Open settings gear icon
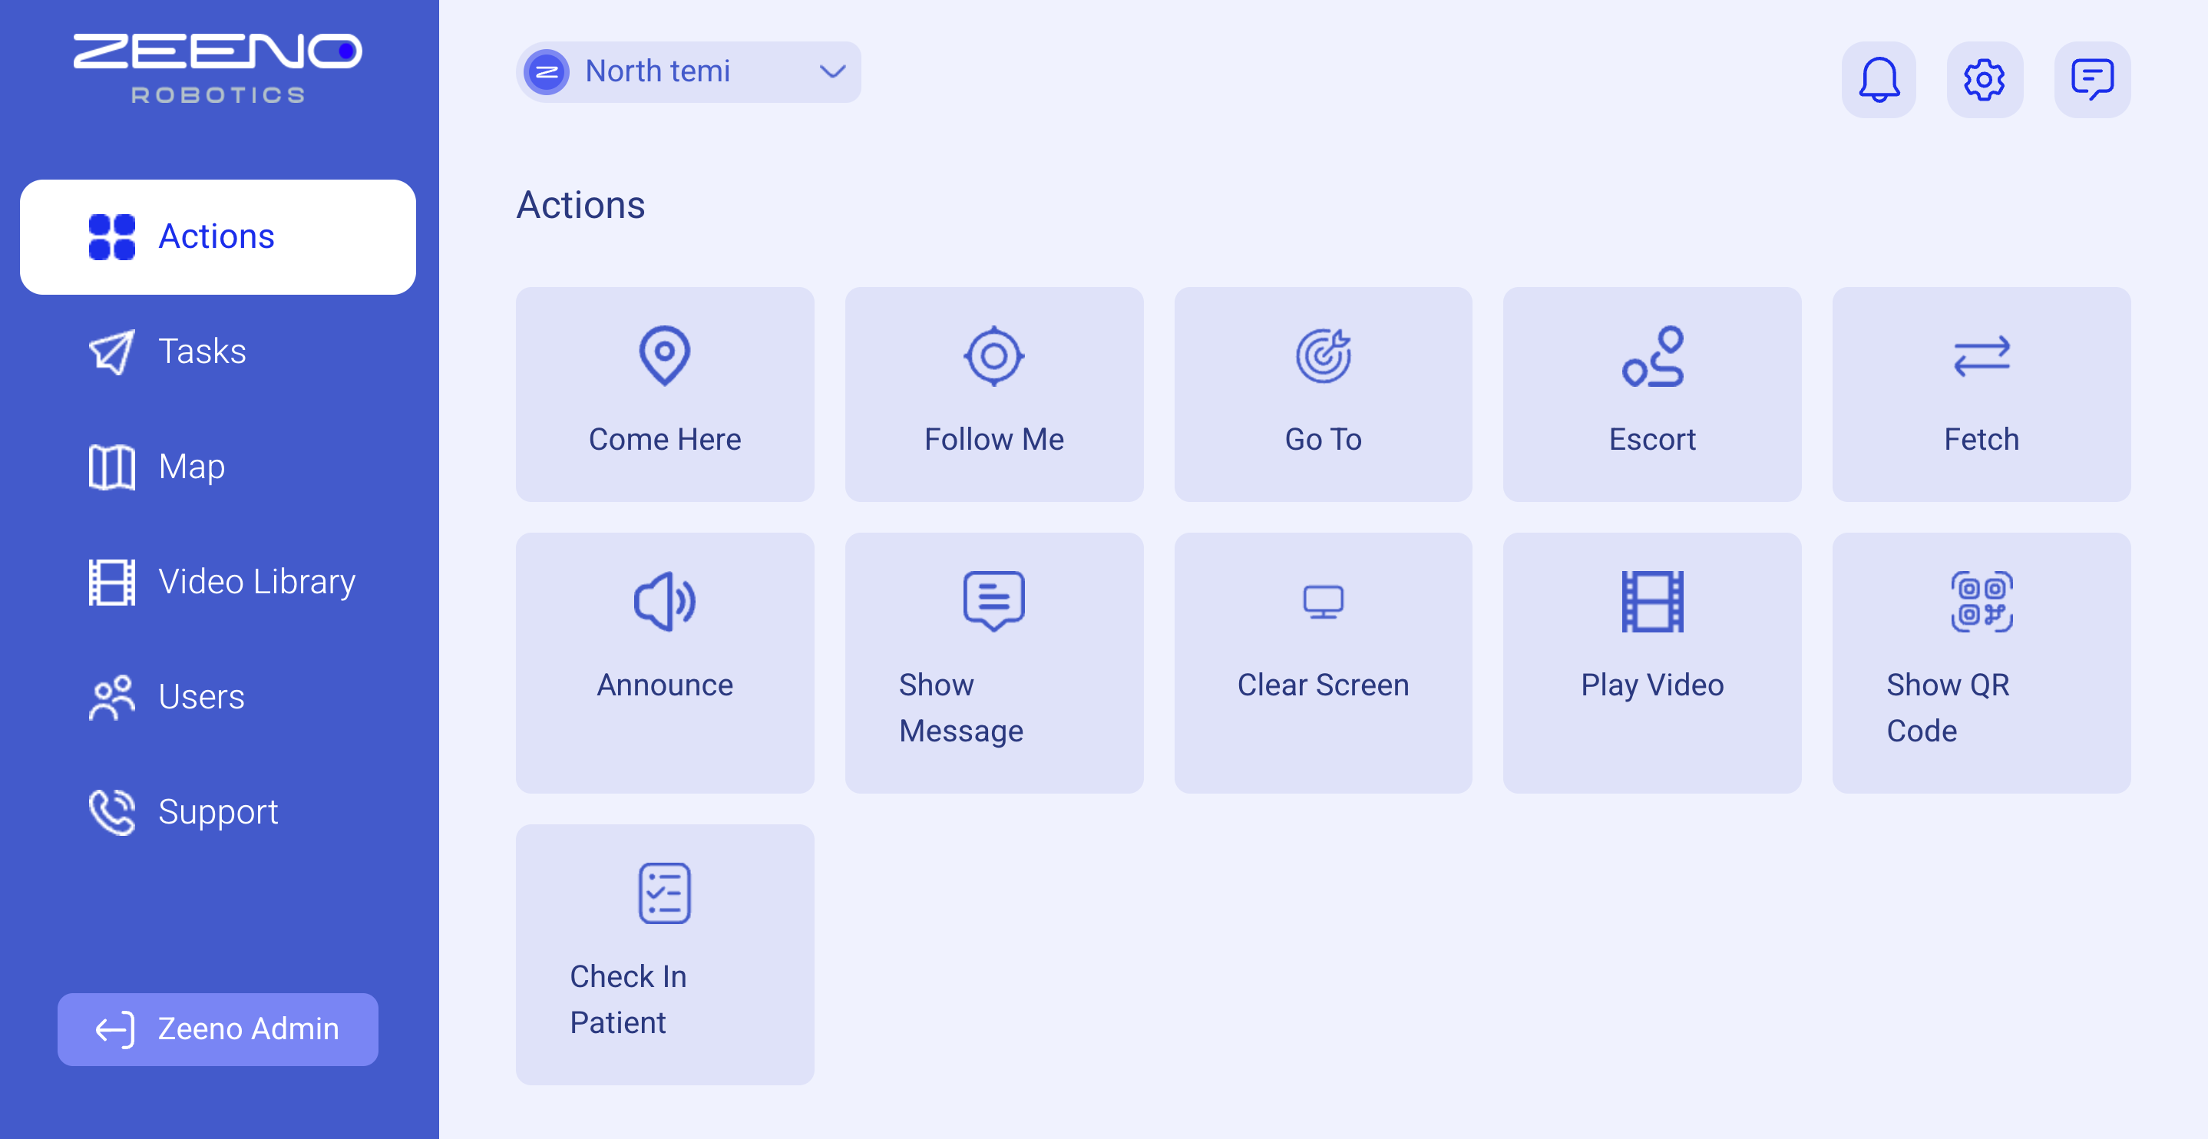This screenshot has height=1139, width=2208. pos(1983,80)
